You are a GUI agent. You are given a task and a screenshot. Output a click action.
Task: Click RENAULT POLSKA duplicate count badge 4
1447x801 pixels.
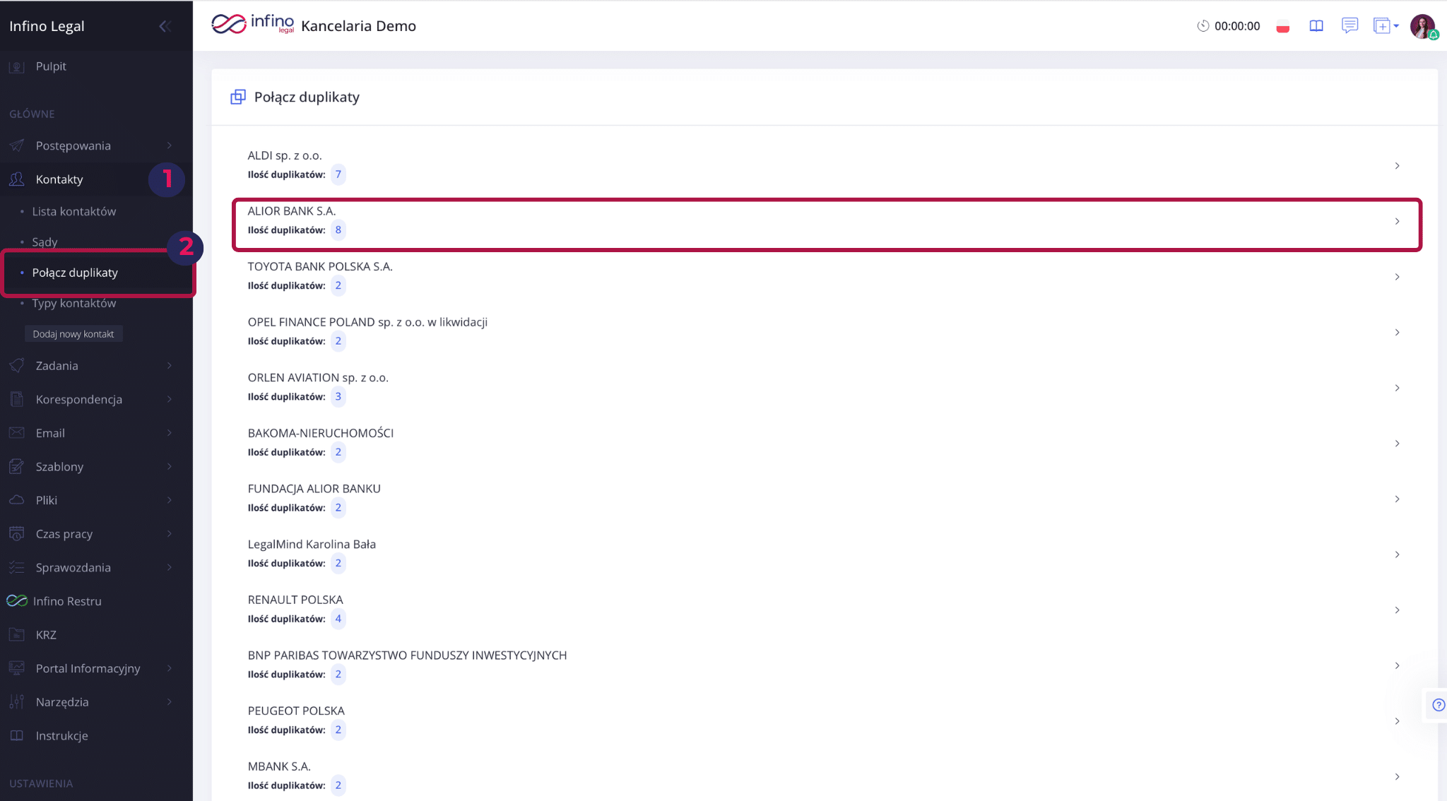point(338,619)
